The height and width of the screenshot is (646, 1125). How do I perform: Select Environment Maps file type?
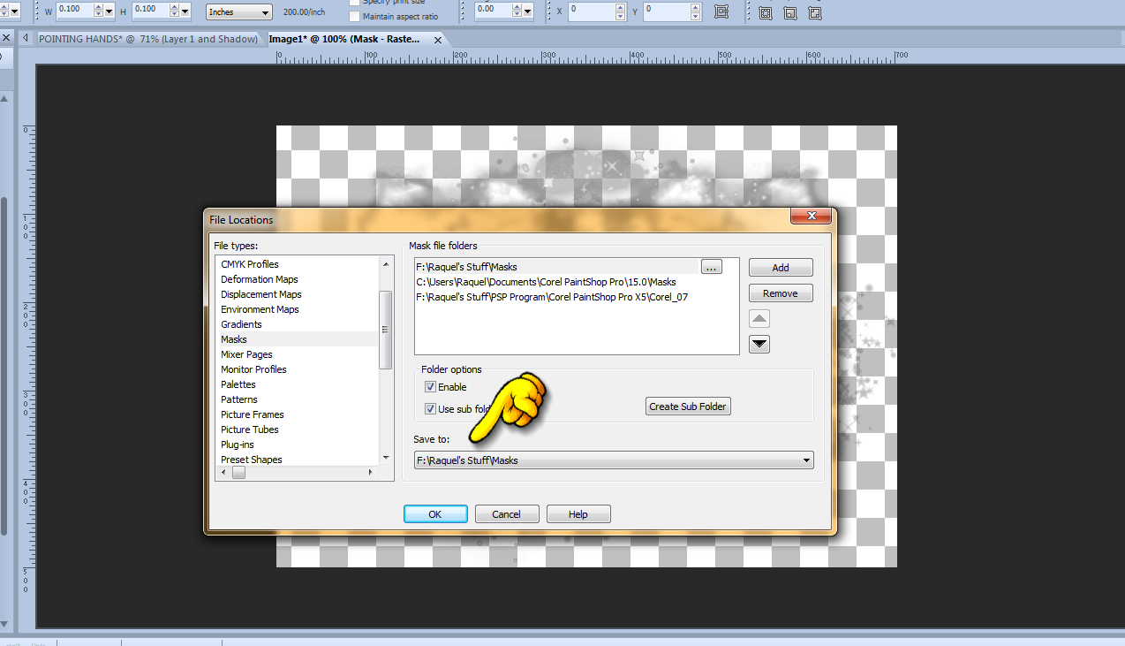tap(260, 309)
